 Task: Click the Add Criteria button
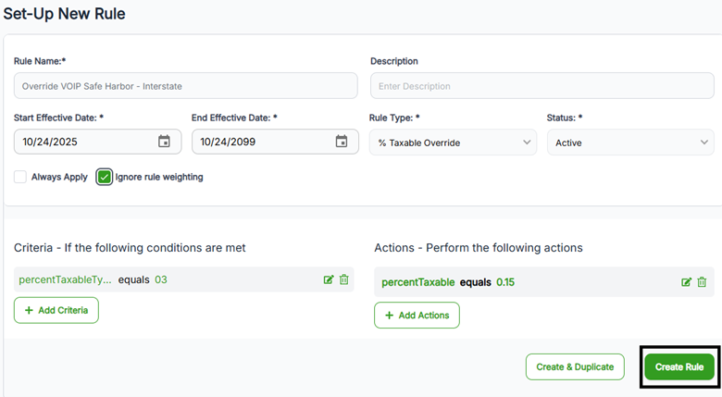click(x=56, y=310)
